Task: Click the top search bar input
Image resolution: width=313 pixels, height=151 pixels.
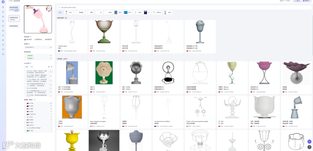Action: [184, 7]
